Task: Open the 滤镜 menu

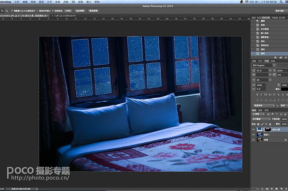Action: [66, 2]
